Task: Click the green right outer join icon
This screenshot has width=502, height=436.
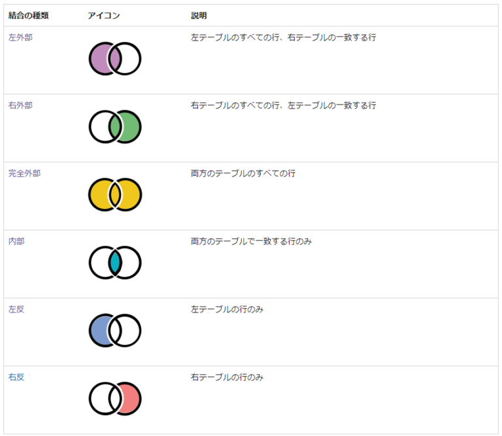Action: click(x=115, y=127)
